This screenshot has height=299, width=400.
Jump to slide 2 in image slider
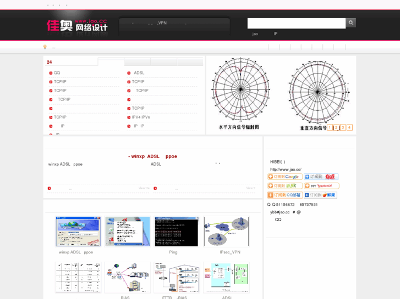(336, 127)
